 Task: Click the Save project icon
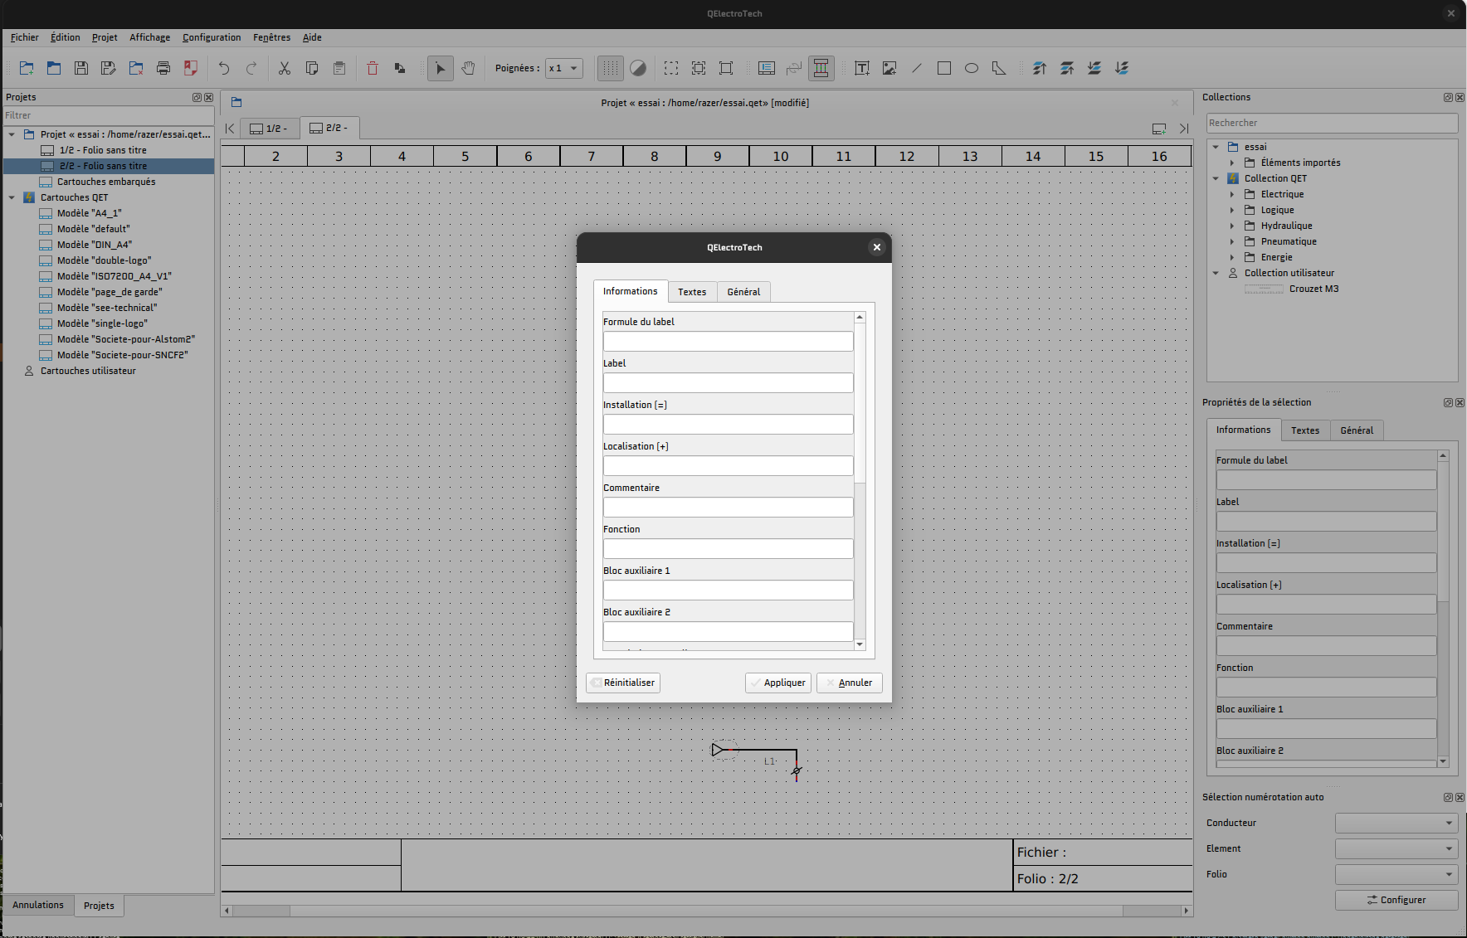tap(81, 69)
